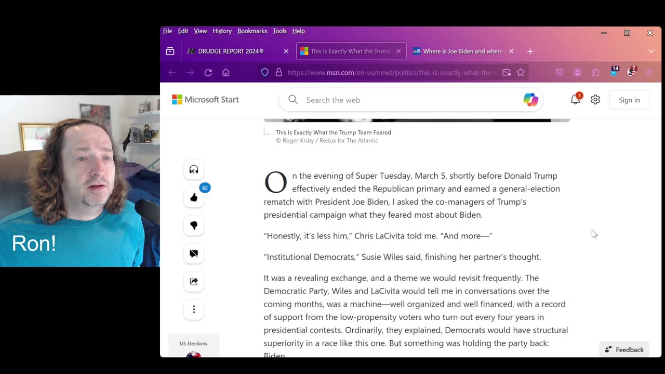The image size is (665, 374).
Task: Click the extension with badge 7
Action: pyautogui.click(x=632, y=72)
